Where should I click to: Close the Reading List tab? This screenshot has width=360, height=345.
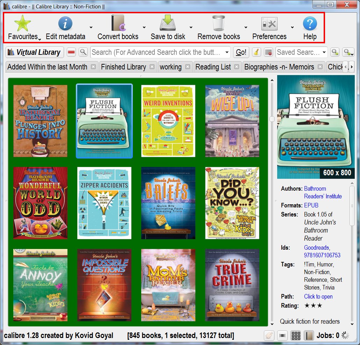237,67
